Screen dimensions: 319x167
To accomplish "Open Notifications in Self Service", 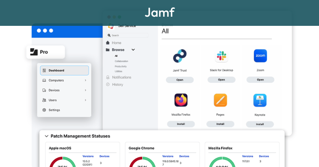I will click(122, 77).
